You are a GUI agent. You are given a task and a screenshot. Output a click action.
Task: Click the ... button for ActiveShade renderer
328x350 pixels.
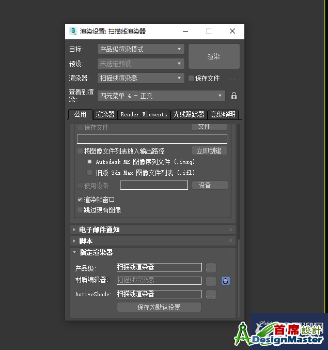tap(211, 295)
